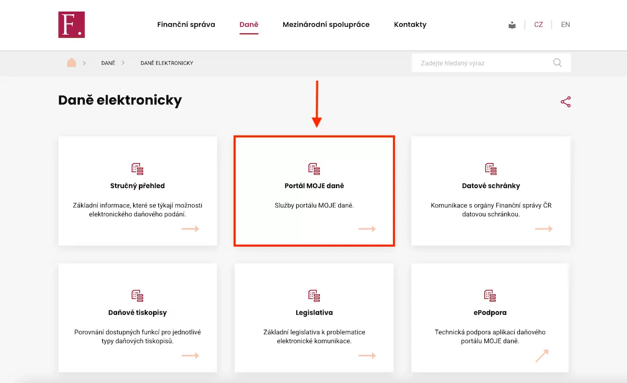Click the Finanční správa logo
This screenshot has width=627, height=383.
coord(72,25)
